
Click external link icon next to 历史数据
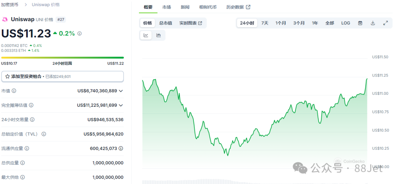click(248, 7)
